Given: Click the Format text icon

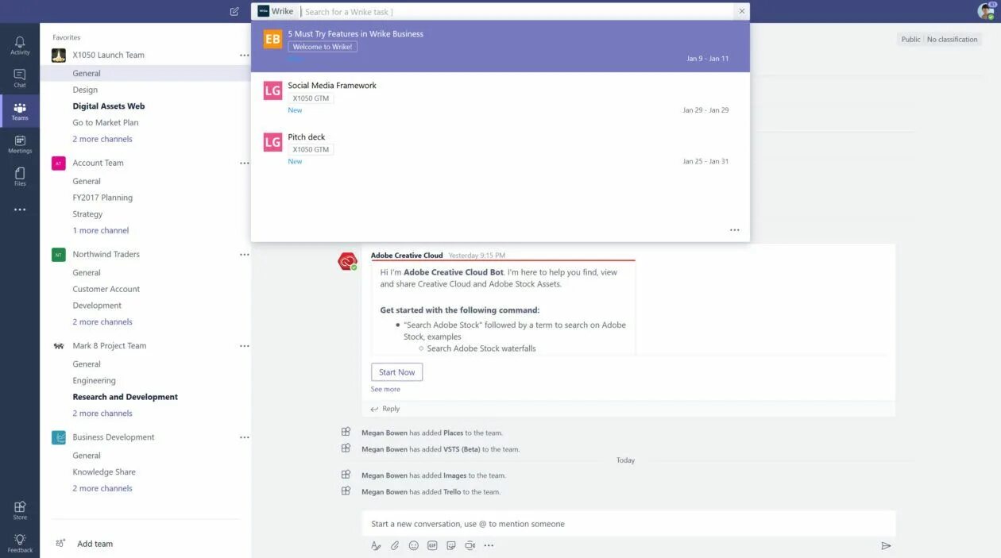Looking at the screenshot, I should point(376,545).
